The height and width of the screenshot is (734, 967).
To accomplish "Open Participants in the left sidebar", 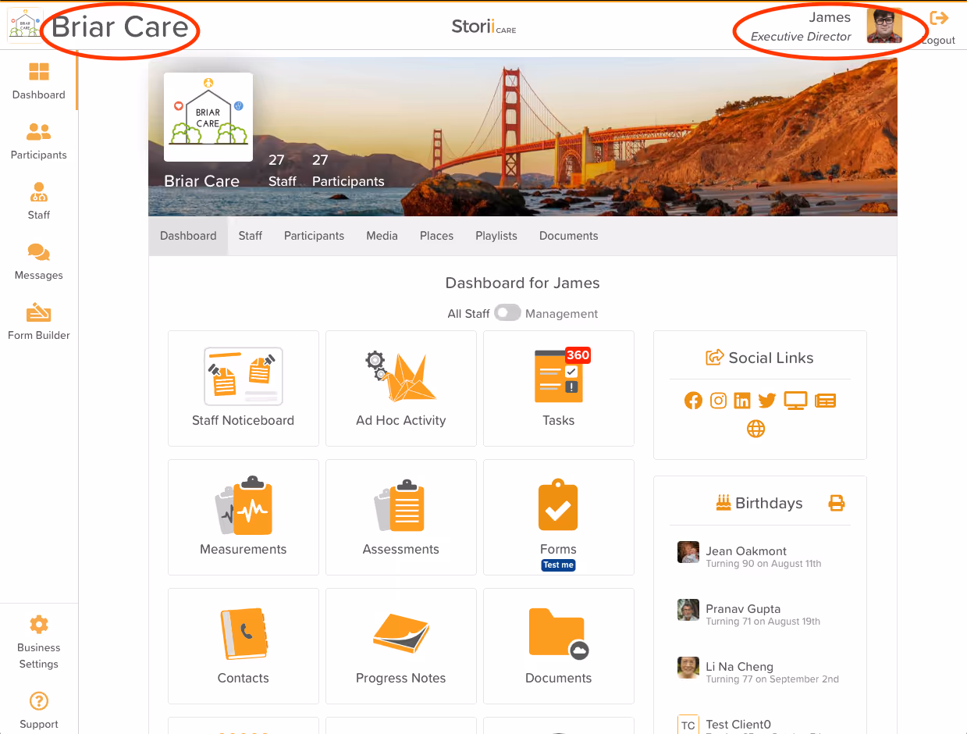I will point(39,141).
